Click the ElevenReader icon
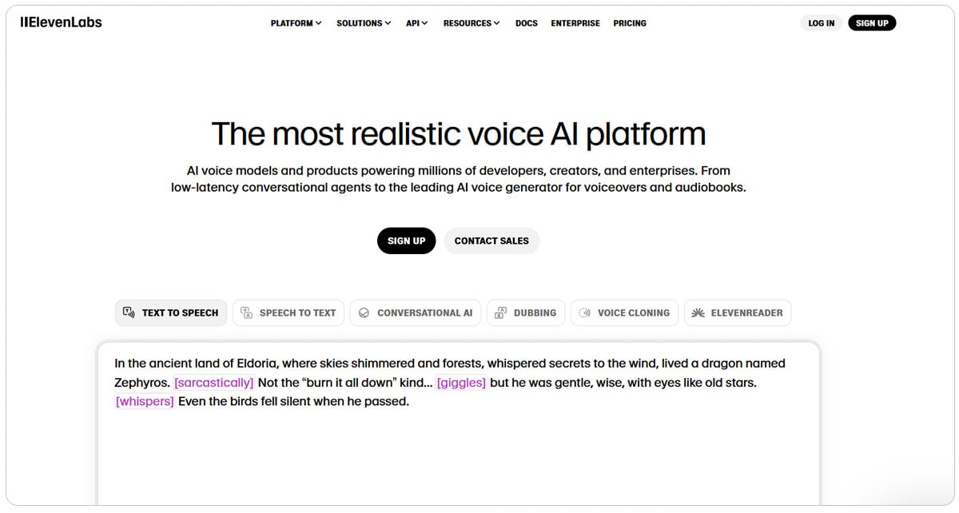This screenshot has height=513, width=959. pyautogui.click(x=697, y=312)
